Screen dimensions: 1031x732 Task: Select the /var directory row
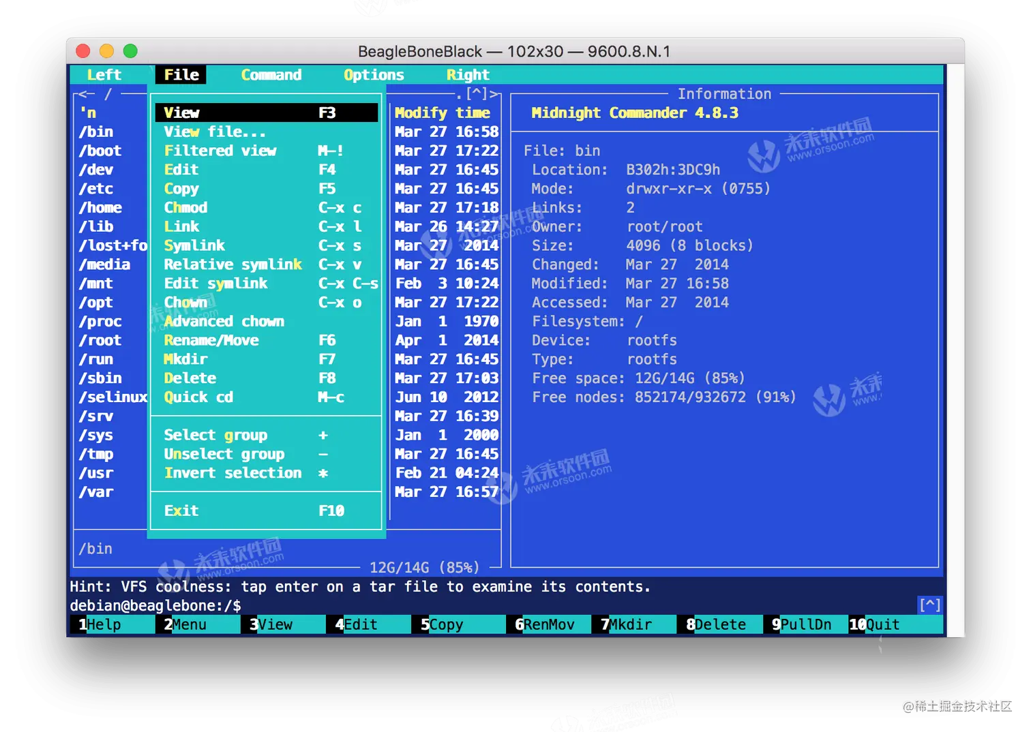point(96,492)
